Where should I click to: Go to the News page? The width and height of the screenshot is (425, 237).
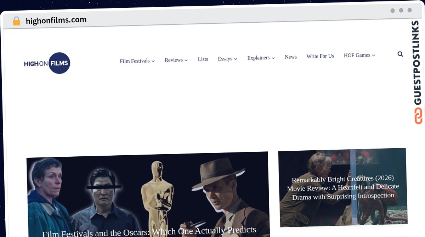291,57
